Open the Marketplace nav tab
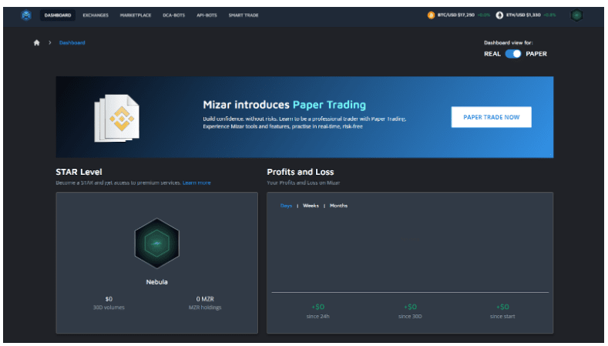608x346 pixels. (x=136, y=15)
